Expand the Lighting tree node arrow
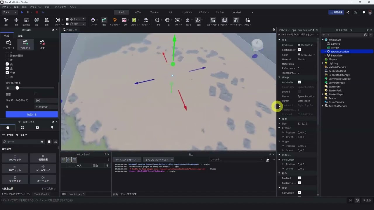Image resolution: width=374 pixels, height=210 pixels. tap(323, 63)
